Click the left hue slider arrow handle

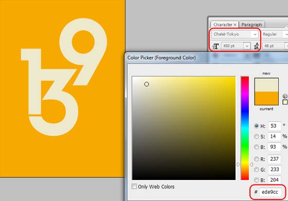point(238,165)
